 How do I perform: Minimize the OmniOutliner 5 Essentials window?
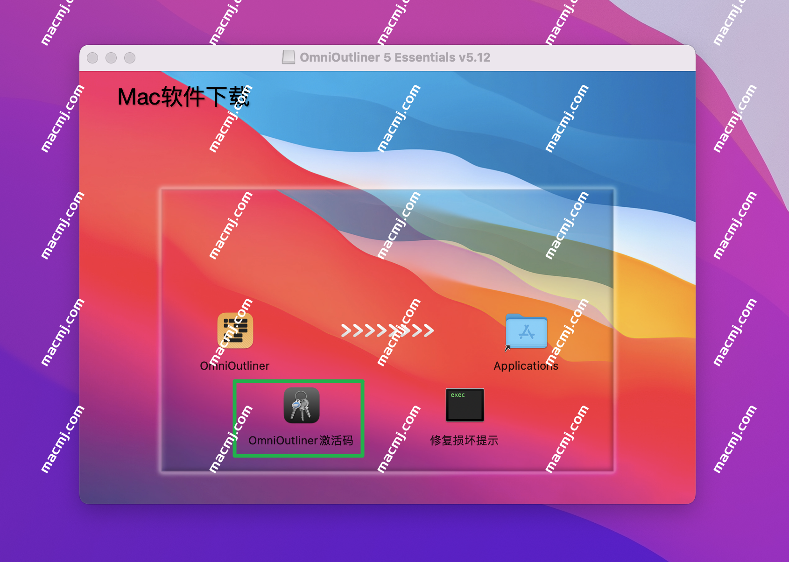pyautogui.click(x=111, y=58)
